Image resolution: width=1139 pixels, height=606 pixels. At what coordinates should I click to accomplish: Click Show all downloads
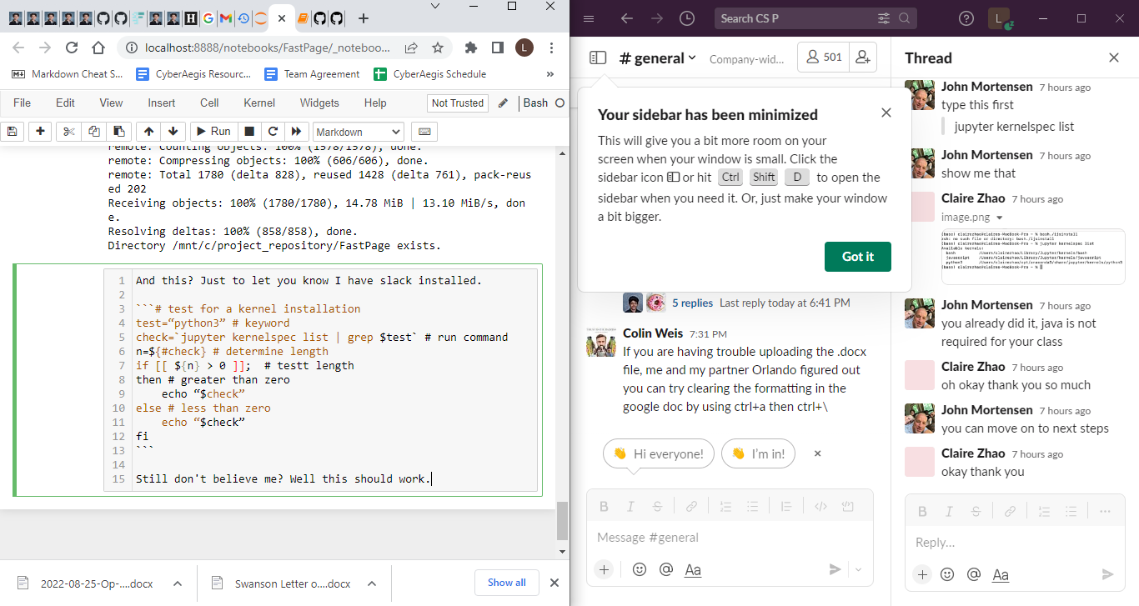coord(507,583)
